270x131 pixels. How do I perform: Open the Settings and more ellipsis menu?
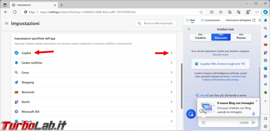tap(257, 12)
